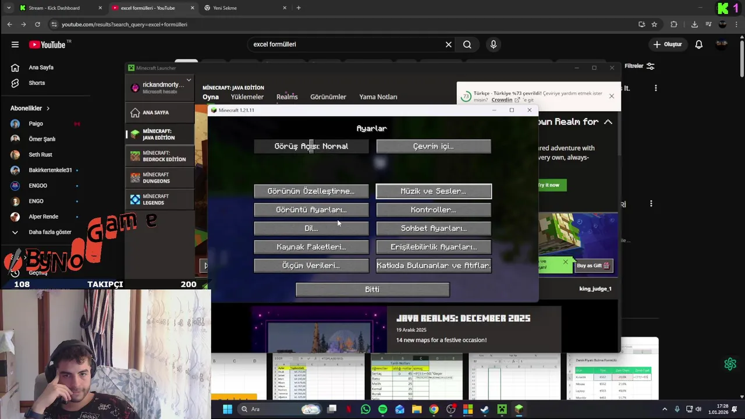
Task: Adjust the Görüş Açısı field-of-view slider
Action: point(311,146)
